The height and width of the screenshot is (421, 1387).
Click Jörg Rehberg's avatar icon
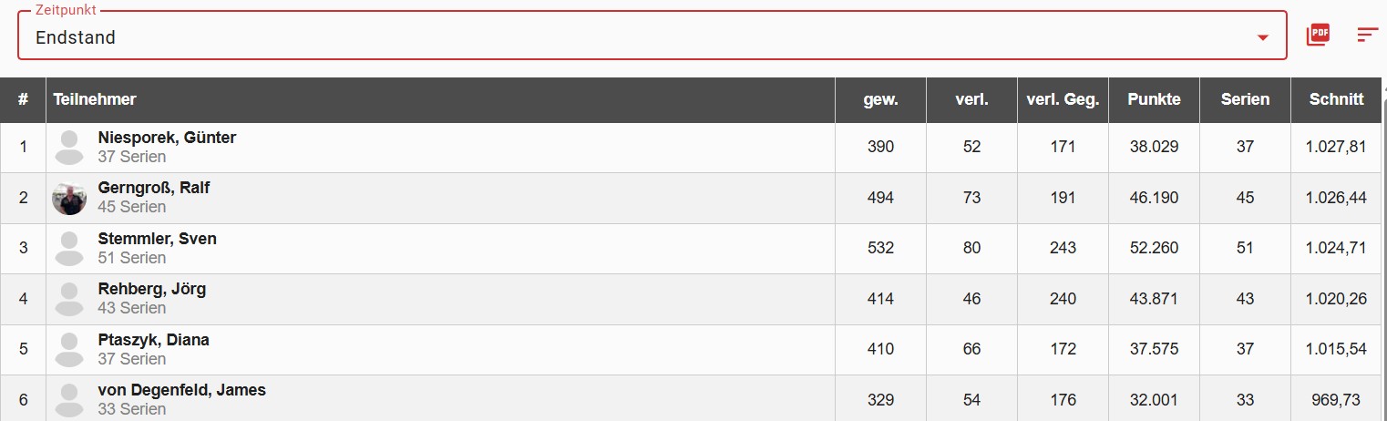pos(69,299)
